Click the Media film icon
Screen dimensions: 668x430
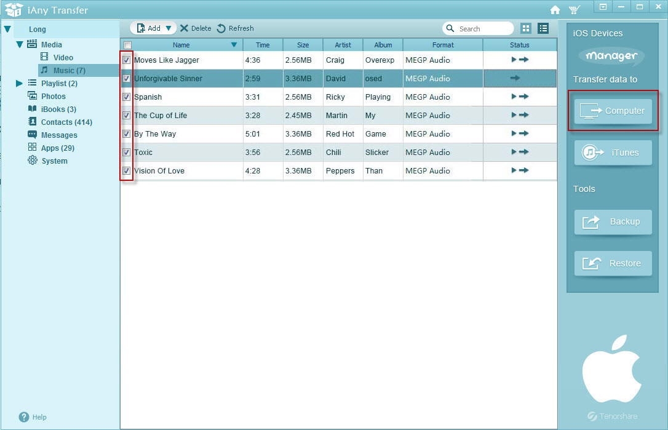(32, 44)
